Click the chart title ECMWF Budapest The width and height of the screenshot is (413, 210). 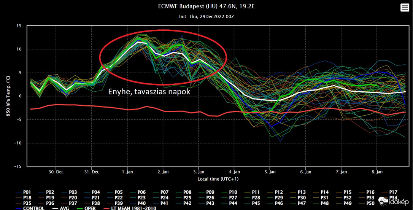206,6
